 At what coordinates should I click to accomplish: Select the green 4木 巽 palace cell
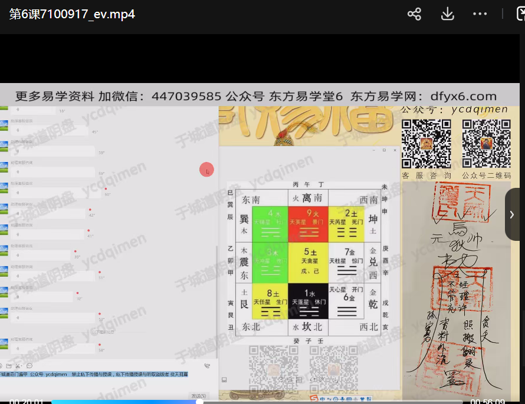270,223
